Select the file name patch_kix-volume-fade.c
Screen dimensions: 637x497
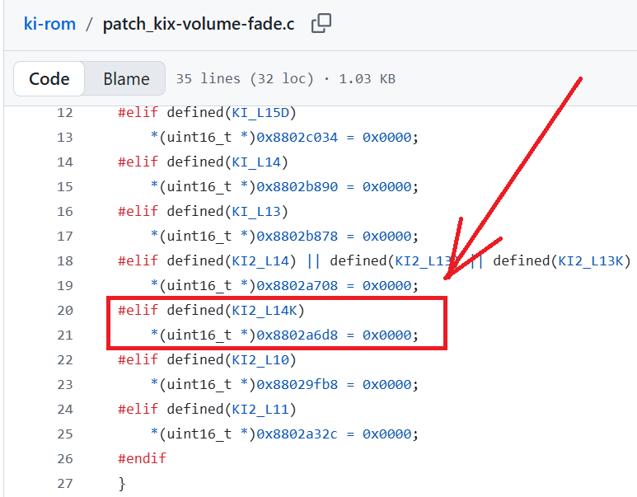(199, 24)
